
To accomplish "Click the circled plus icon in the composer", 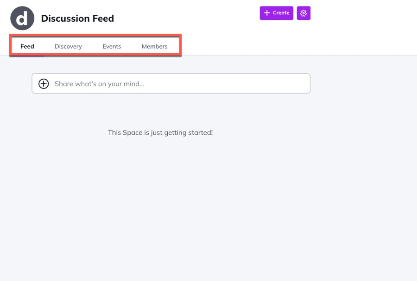I will click(x=44, y=84).
